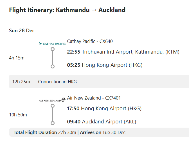Viewport: 189px width, 145px height.
Task: Click the Arrives on Tue 30 Dec text
Action: click(x=103, y=132)
